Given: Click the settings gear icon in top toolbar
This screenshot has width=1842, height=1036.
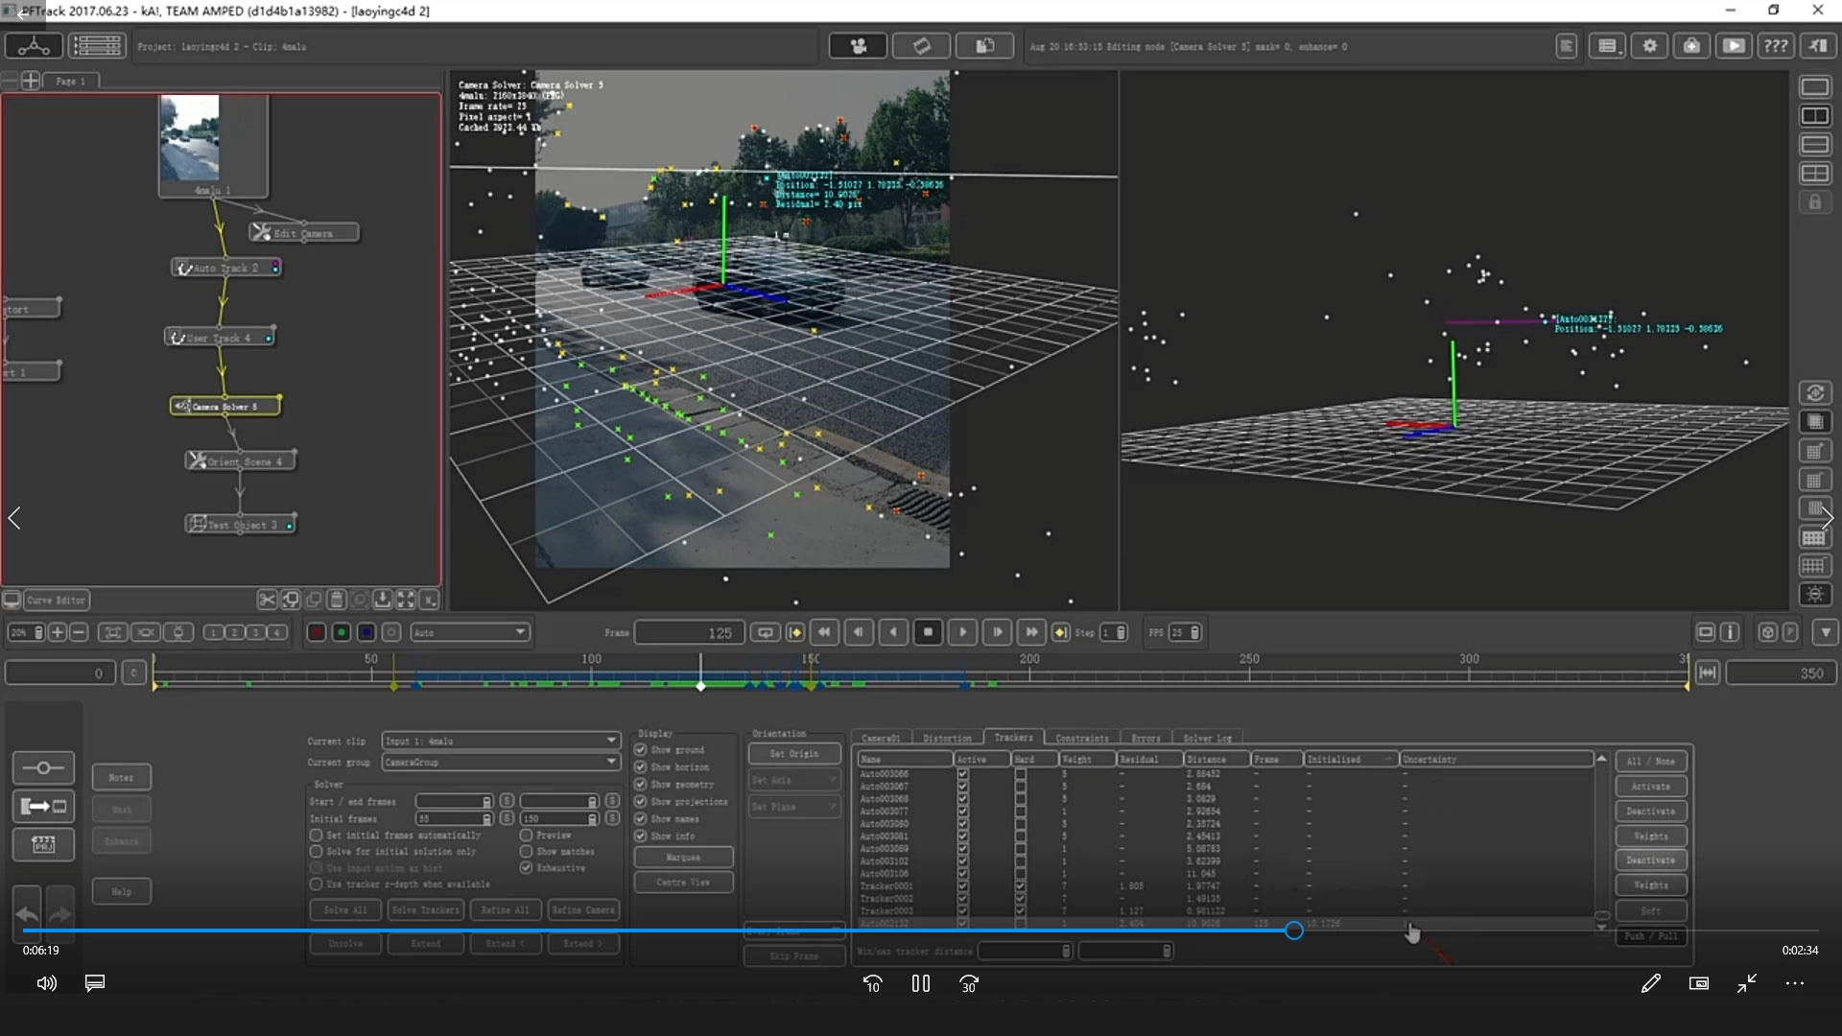Looking at the screenshot, I should coord(1649,46).
